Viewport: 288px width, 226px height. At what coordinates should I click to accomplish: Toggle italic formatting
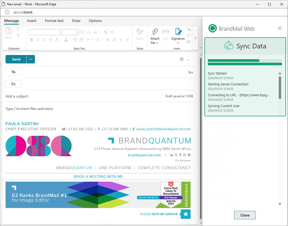[x=38, y=40]
